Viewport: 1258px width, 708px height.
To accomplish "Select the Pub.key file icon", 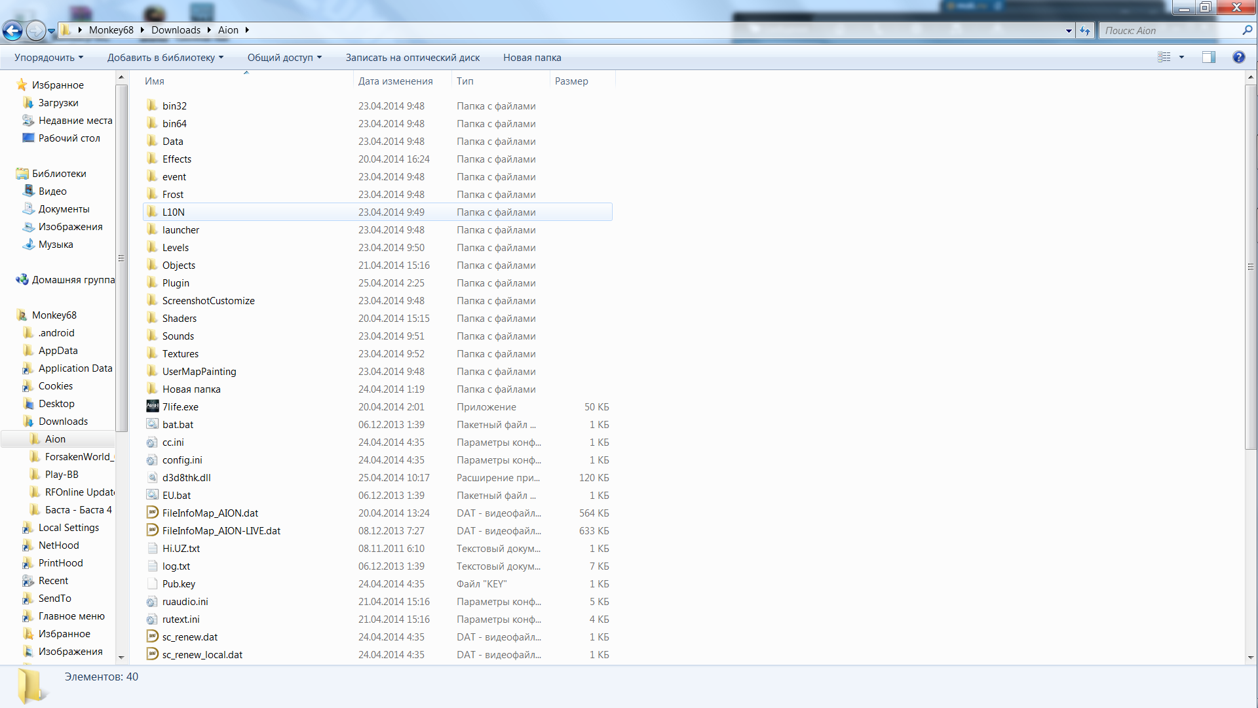I will coord(152,583).
